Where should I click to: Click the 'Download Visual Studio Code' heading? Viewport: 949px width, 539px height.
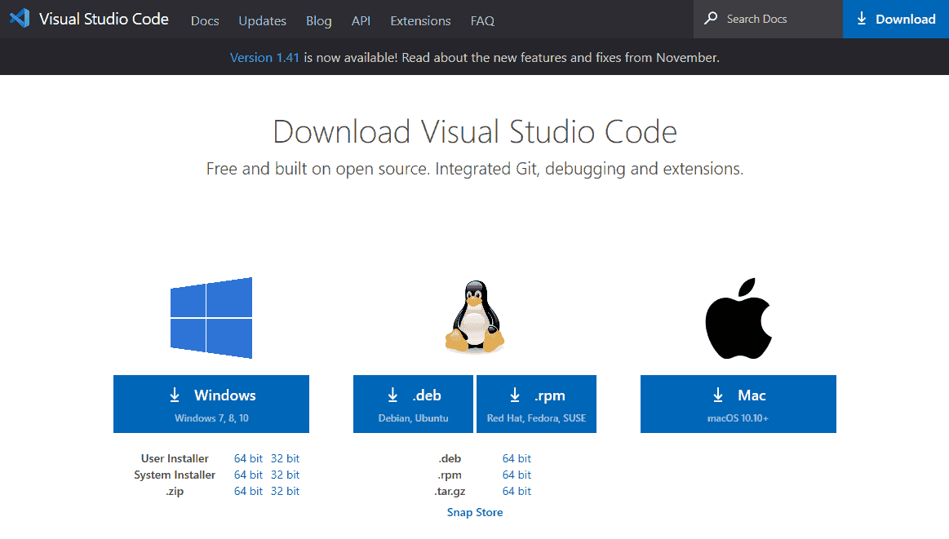click(x=475, y=132)
